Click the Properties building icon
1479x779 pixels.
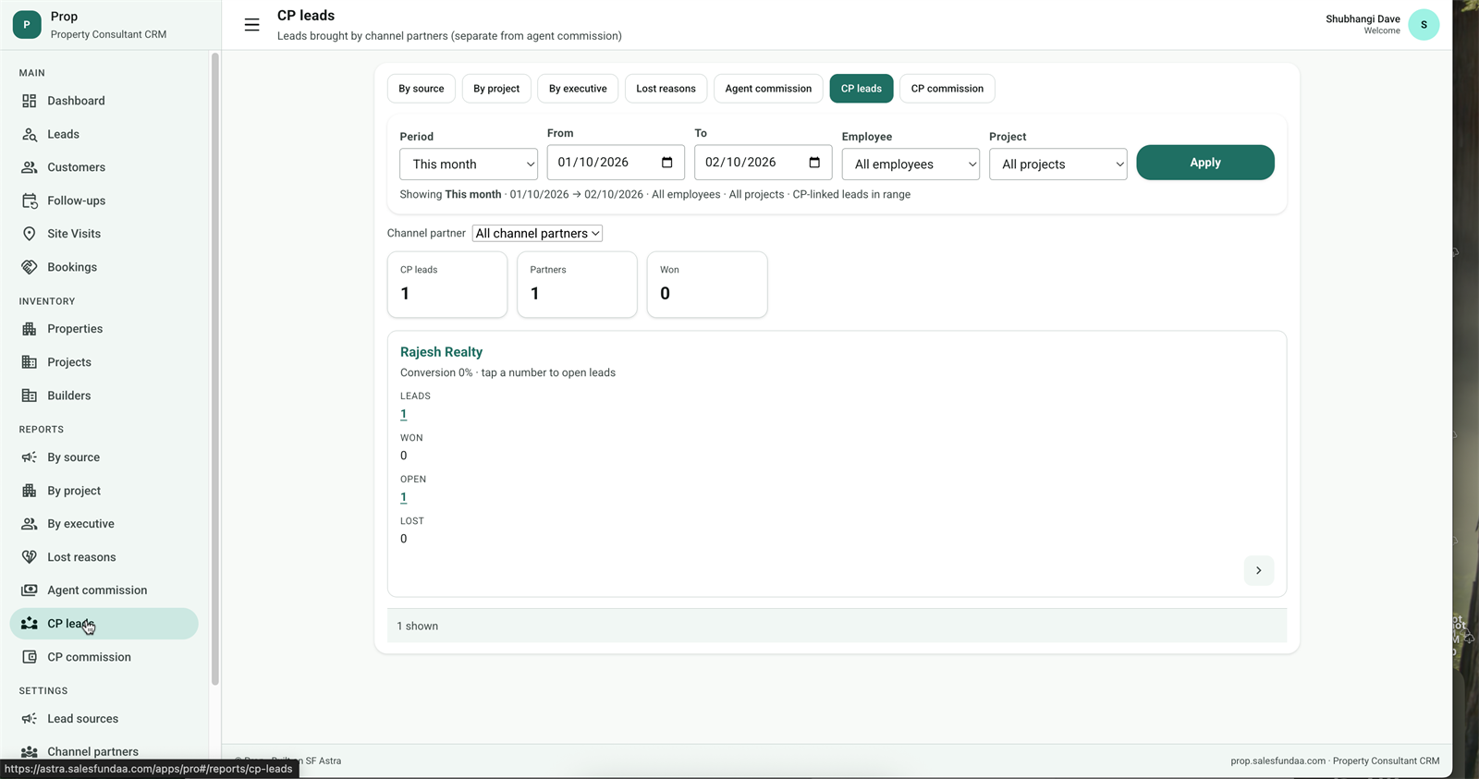pos(30,329)
